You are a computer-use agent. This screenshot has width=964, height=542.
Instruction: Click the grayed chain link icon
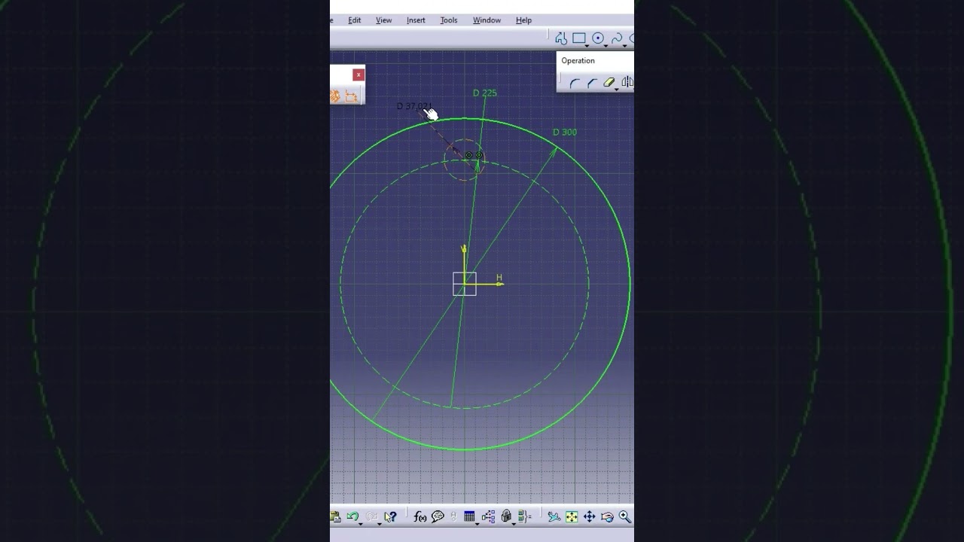[453, 516]
